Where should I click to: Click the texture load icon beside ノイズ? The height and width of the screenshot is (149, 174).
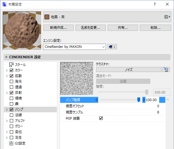tap(166, 69)
